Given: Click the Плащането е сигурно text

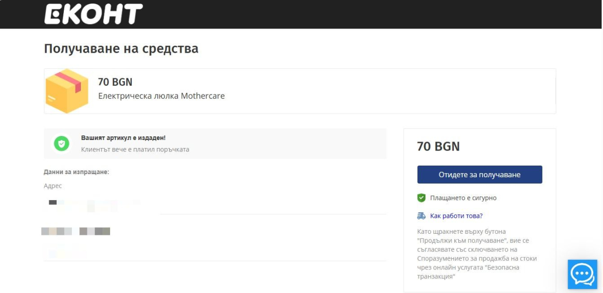Looking at the screenshot, I should [x=463, y=198].
